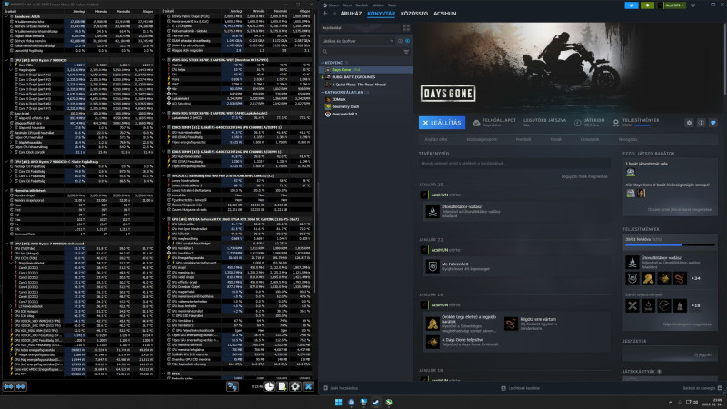This screenshot has width=727, height=409.
Task: Click Mr. Fahrenheit achievement badge icon
Action: tap(433, 266)
